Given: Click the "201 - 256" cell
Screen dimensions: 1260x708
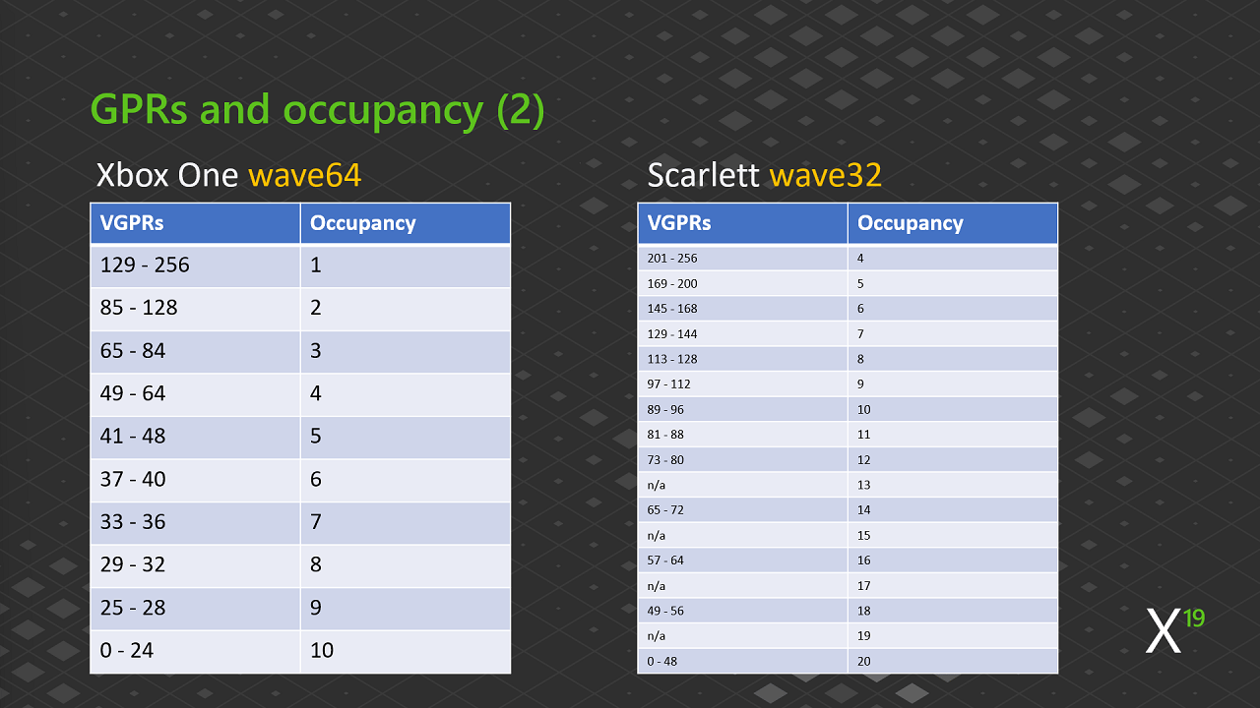Looking at the screenshot, I should (742, 258).
